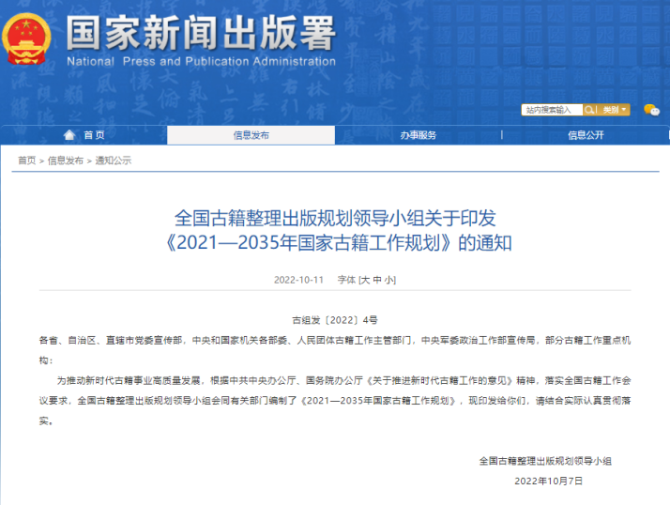
Task: Set font size to 大
Action: point(365,280)
